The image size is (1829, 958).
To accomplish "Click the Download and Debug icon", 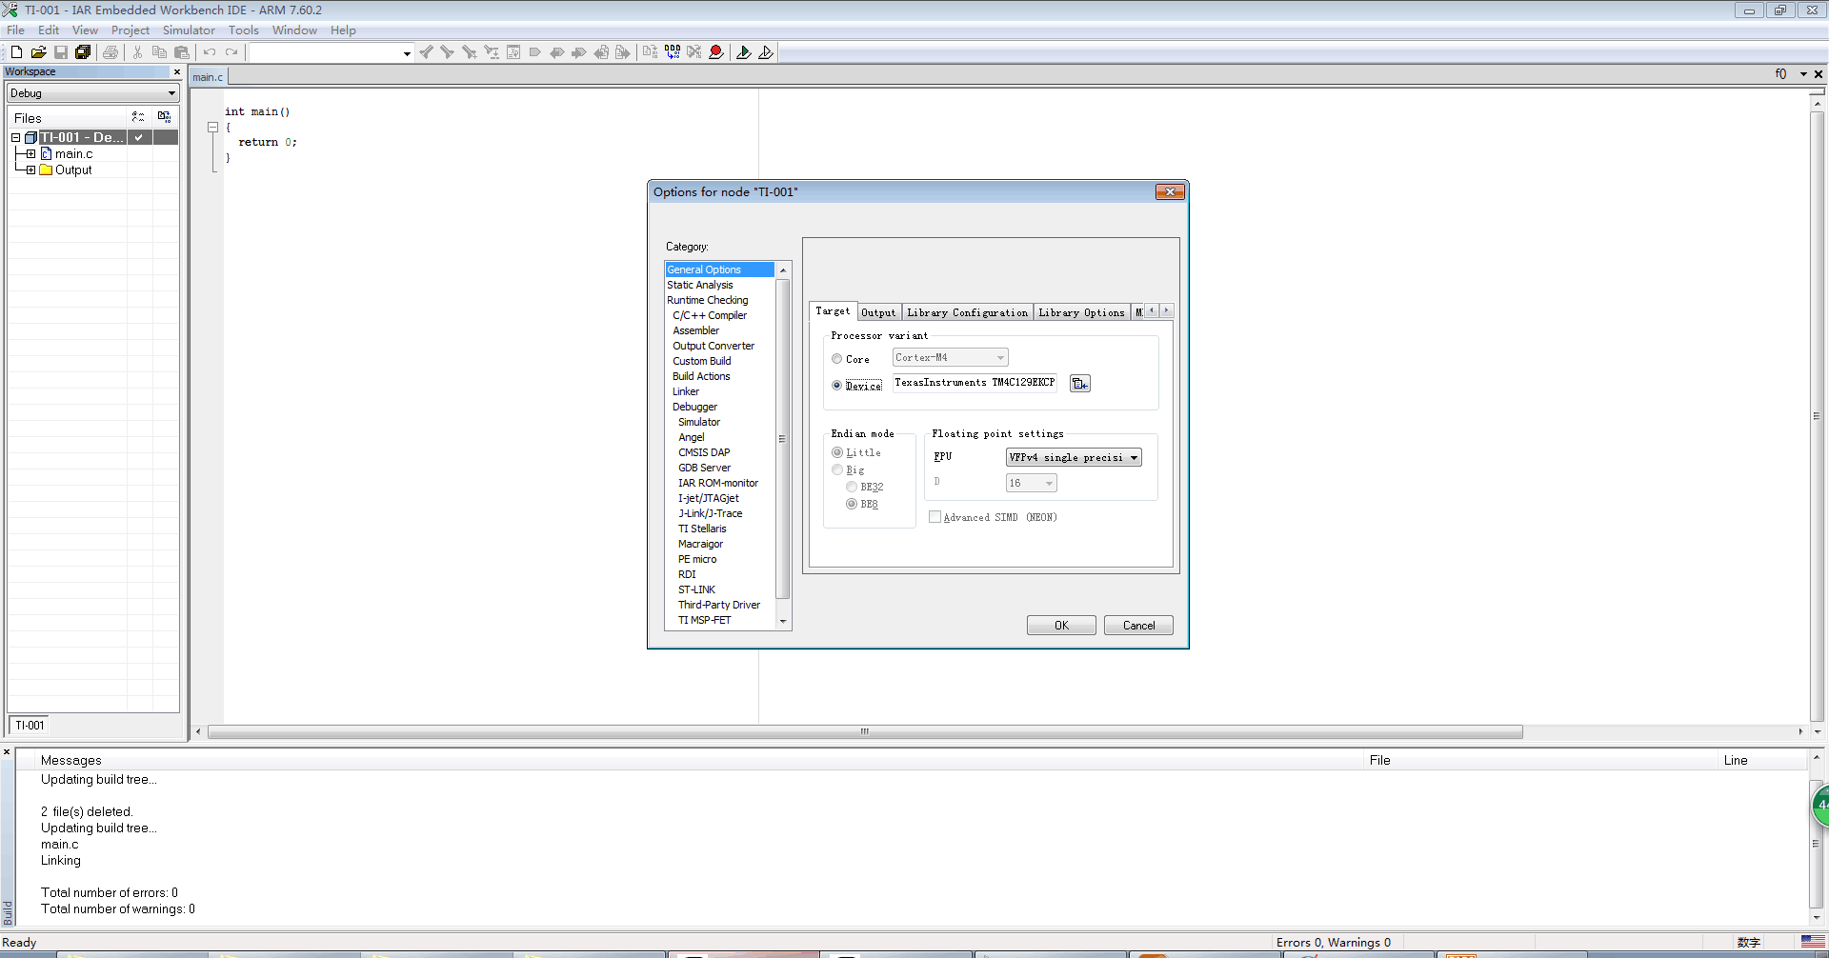I will point(744,52).
